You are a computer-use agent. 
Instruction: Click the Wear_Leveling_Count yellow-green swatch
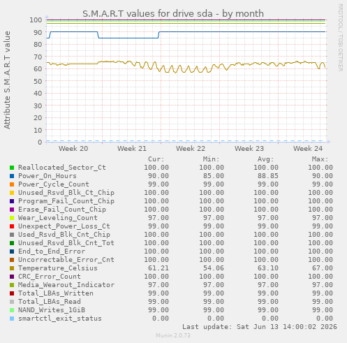tap(12, 218)
